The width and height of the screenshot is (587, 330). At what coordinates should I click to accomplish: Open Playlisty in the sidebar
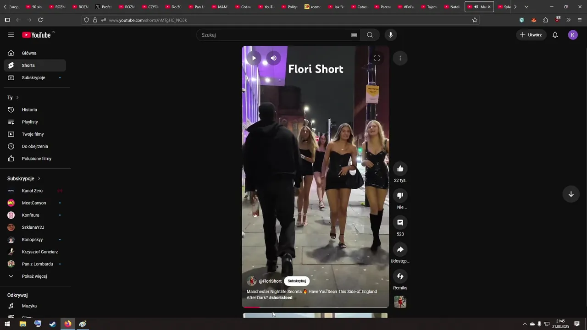(x=35, y=122)
